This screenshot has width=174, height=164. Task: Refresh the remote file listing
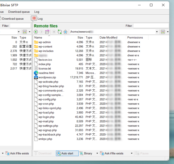point(60,32)
